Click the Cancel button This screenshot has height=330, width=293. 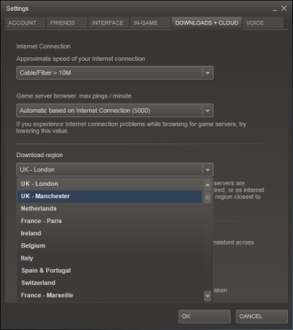tap(262, 316)
